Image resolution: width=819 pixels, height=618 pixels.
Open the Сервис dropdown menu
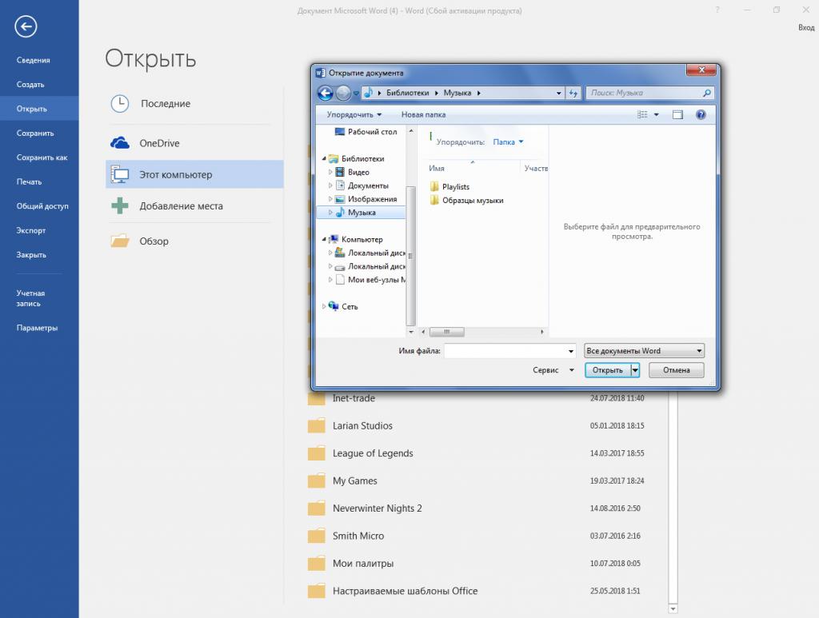pyautogui.click(x=553, y=370)
